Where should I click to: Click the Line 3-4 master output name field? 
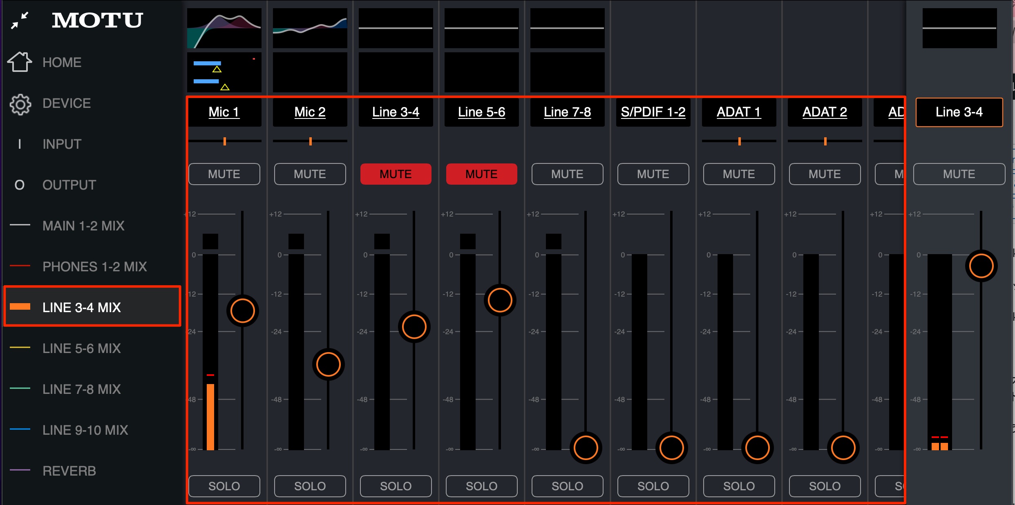(x=959, y=112)
